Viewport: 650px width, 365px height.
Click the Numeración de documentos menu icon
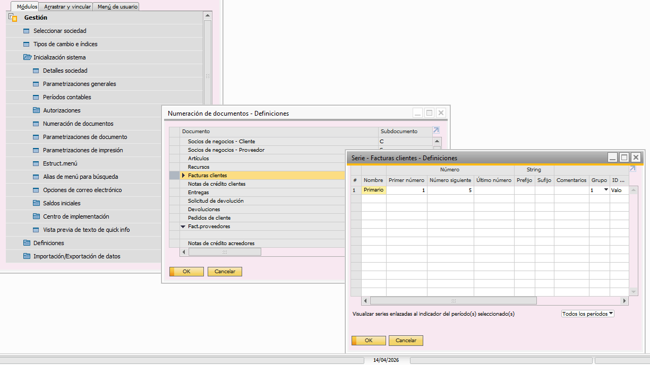(x=36, y=124)
